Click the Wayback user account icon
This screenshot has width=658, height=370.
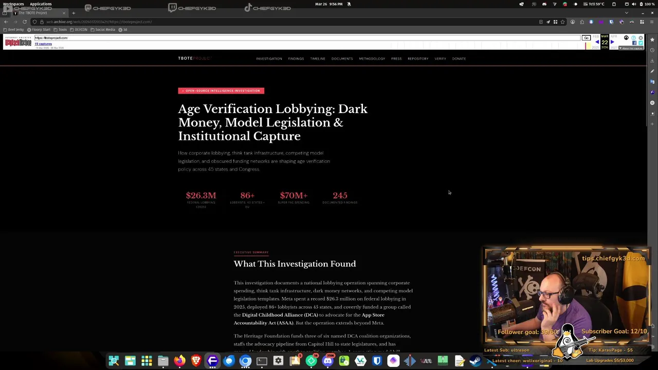pos(626,38)
